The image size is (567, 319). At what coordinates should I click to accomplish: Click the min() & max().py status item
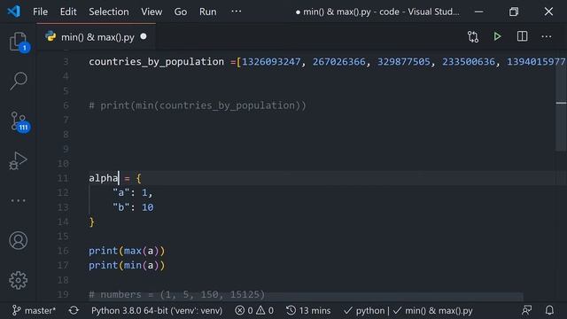tap(433, 311)
